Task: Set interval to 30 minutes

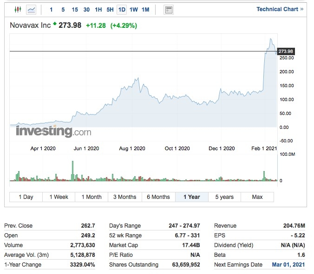Action: click(x=86, y=10)
